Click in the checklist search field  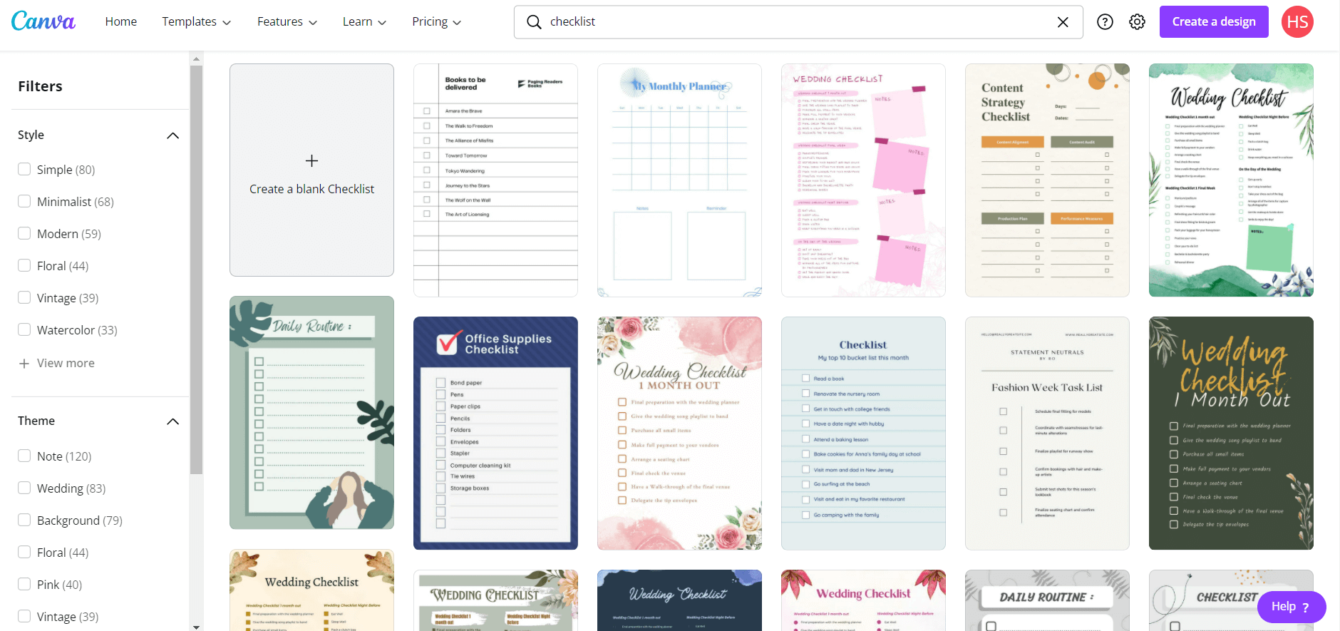click(x=798, y=22)
